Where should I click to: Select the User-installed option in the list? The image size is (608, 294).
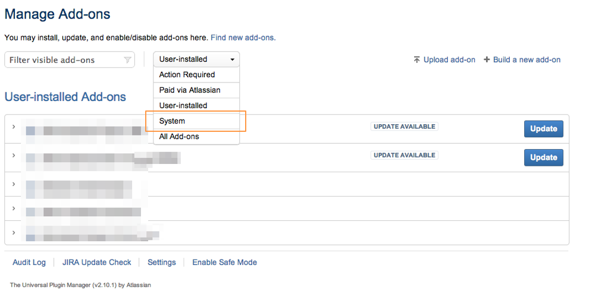point(183,106)
